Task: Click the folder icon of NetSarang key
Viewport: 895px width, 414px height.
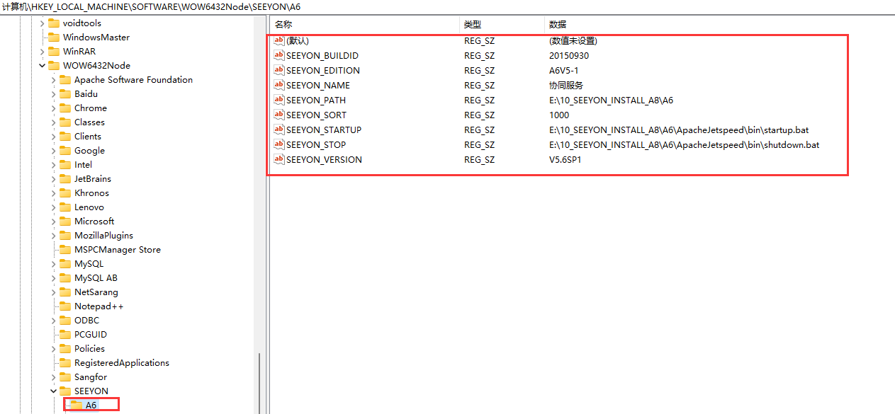Action: point(65,292)
